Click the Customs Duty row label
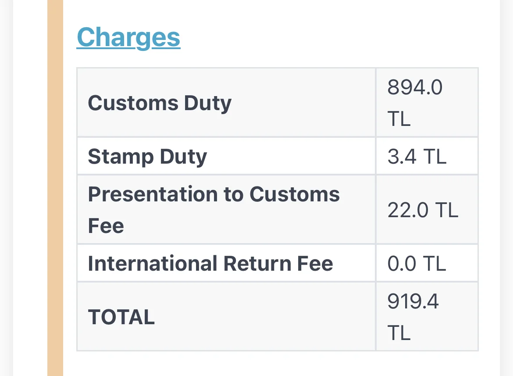 click(x=160, y=103)
